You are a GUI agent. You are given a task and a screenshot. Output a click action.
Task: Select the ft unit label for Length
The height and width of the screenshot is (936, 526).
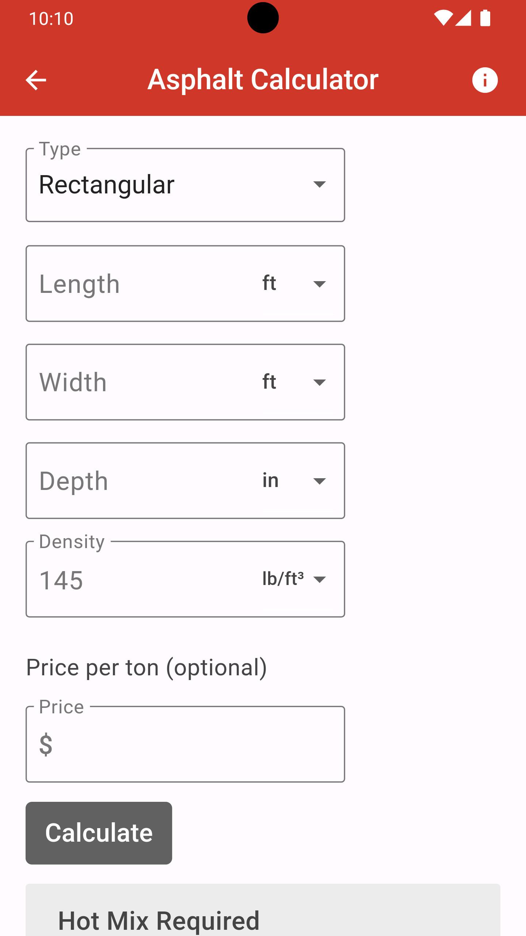269,283
